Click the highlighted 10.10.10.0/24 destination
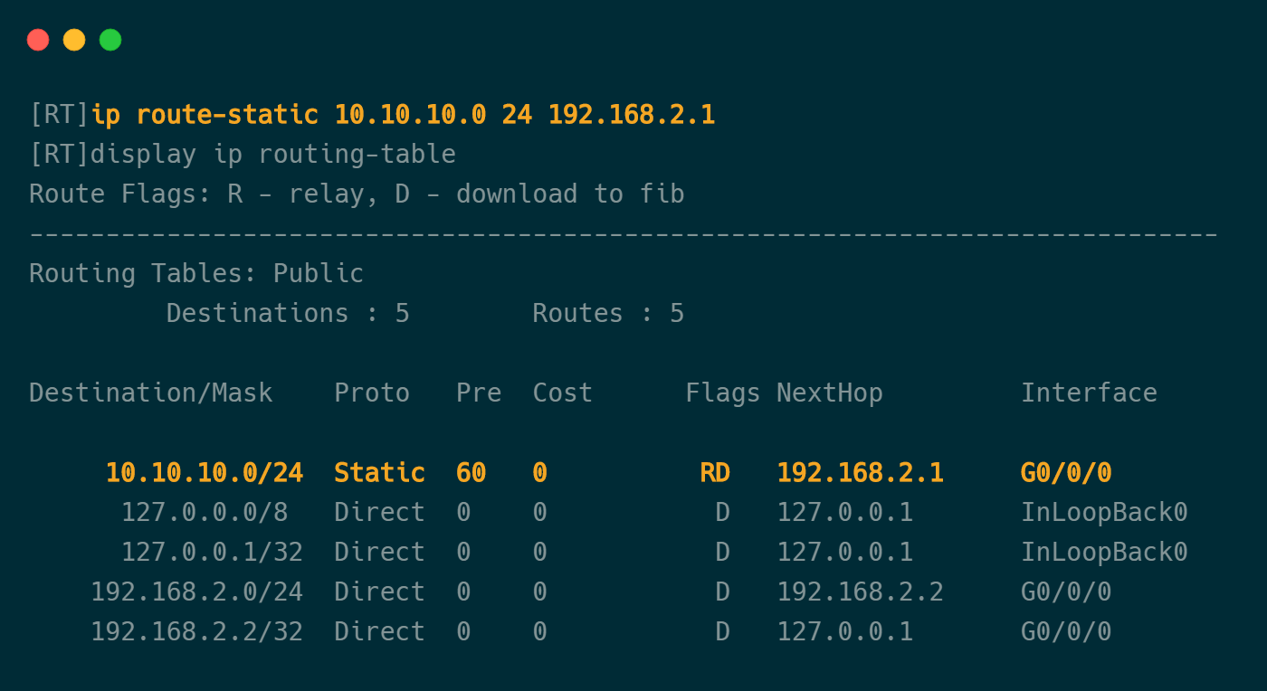Viewport: 1267px width, 691px height. tap(205, 473)
